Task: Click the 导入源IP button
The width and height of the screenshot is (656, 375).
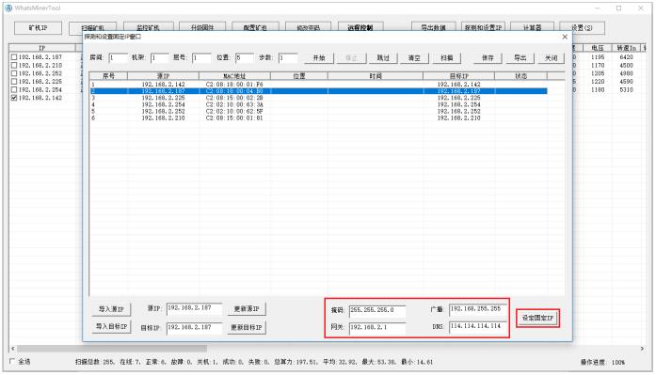Action: pyautogui.click(x=111, y=309)
